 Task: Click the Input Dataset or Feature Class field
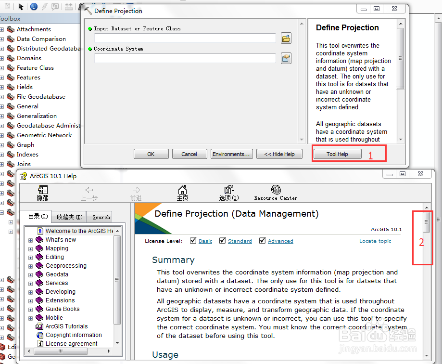pos(185,38)
